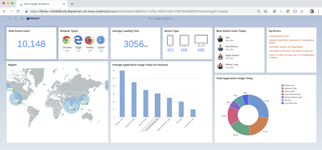Click the zoom magnifier in address bar
This screenshot has height=150, width=322.
tap(259, 11)
